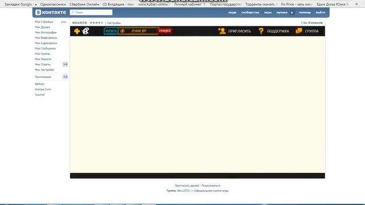Click the white R logo in game bar
365x205 pixels.
point(86,31)
